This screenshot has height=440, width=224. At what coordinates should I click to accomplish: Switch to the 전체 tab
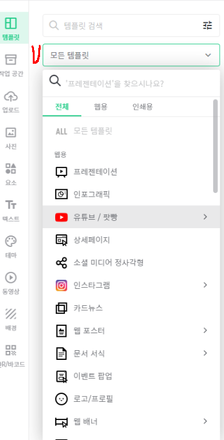click(62, 107)
